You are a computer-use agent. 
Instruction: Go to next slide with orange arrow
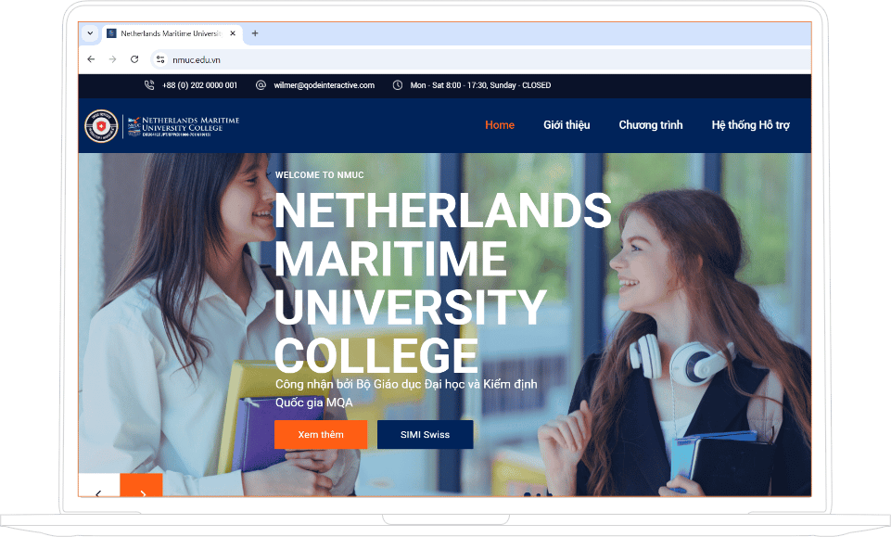click(142, 485)
